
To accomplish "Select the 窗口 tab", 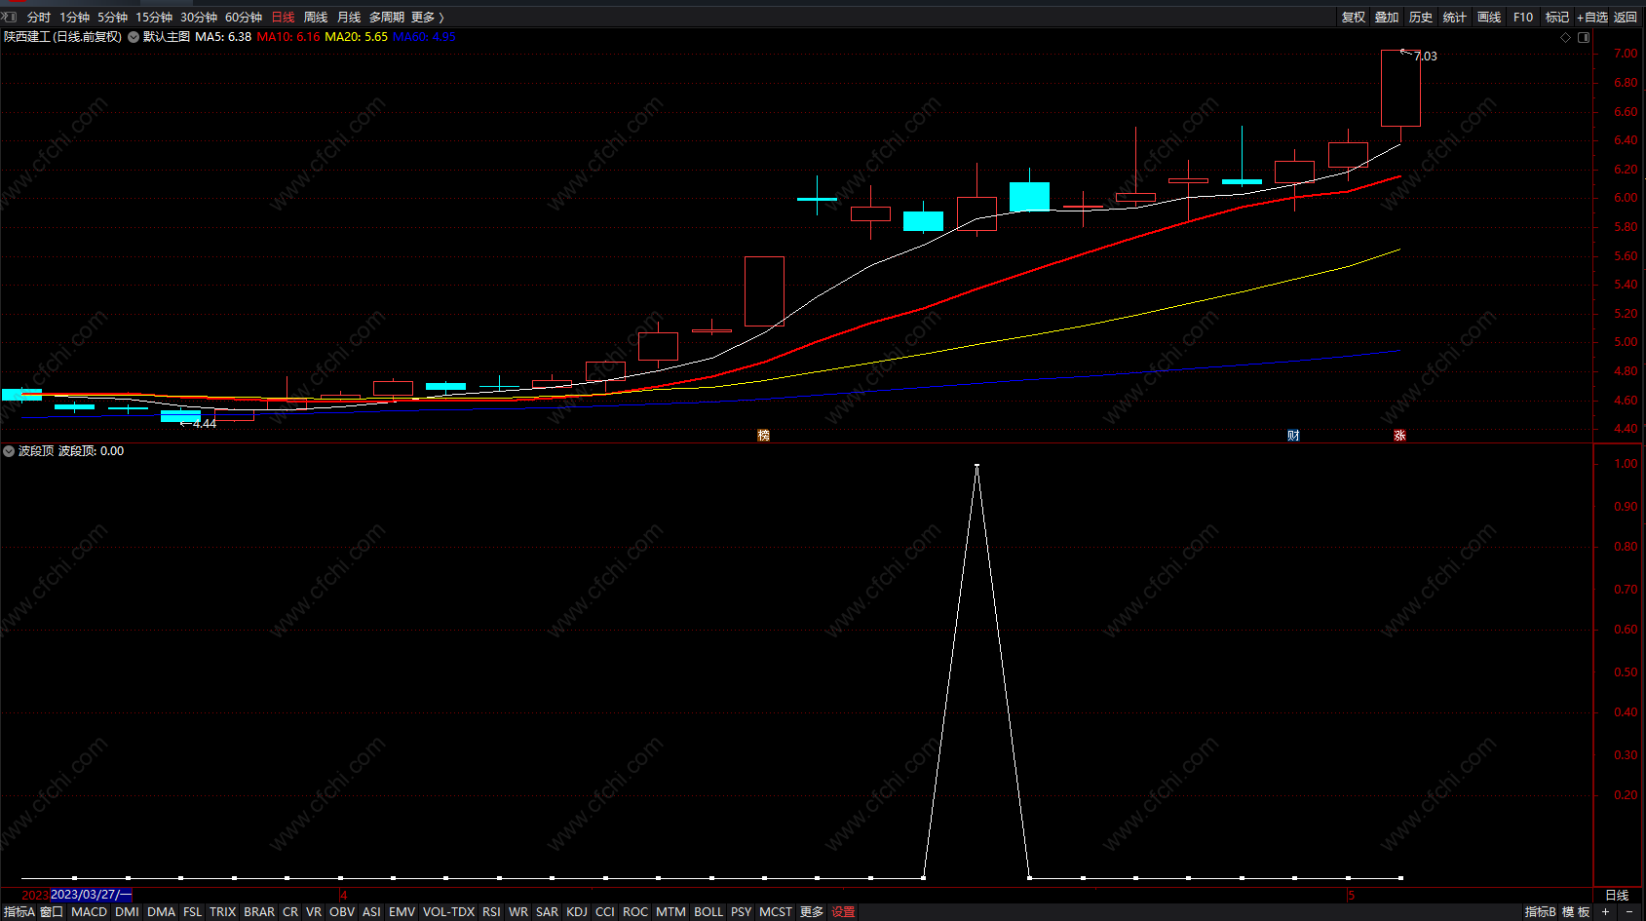I will 52,912.
